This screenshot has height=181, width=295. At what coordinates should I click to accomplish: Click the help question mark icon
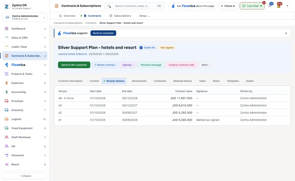click(287, 6)
